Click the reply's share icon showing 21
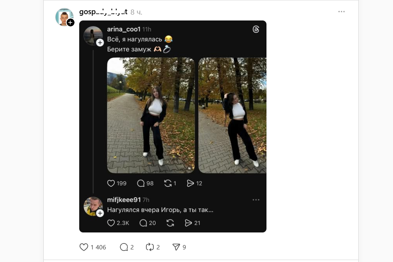Viewport: 393px width, 262px height. [x=188, y=223]
